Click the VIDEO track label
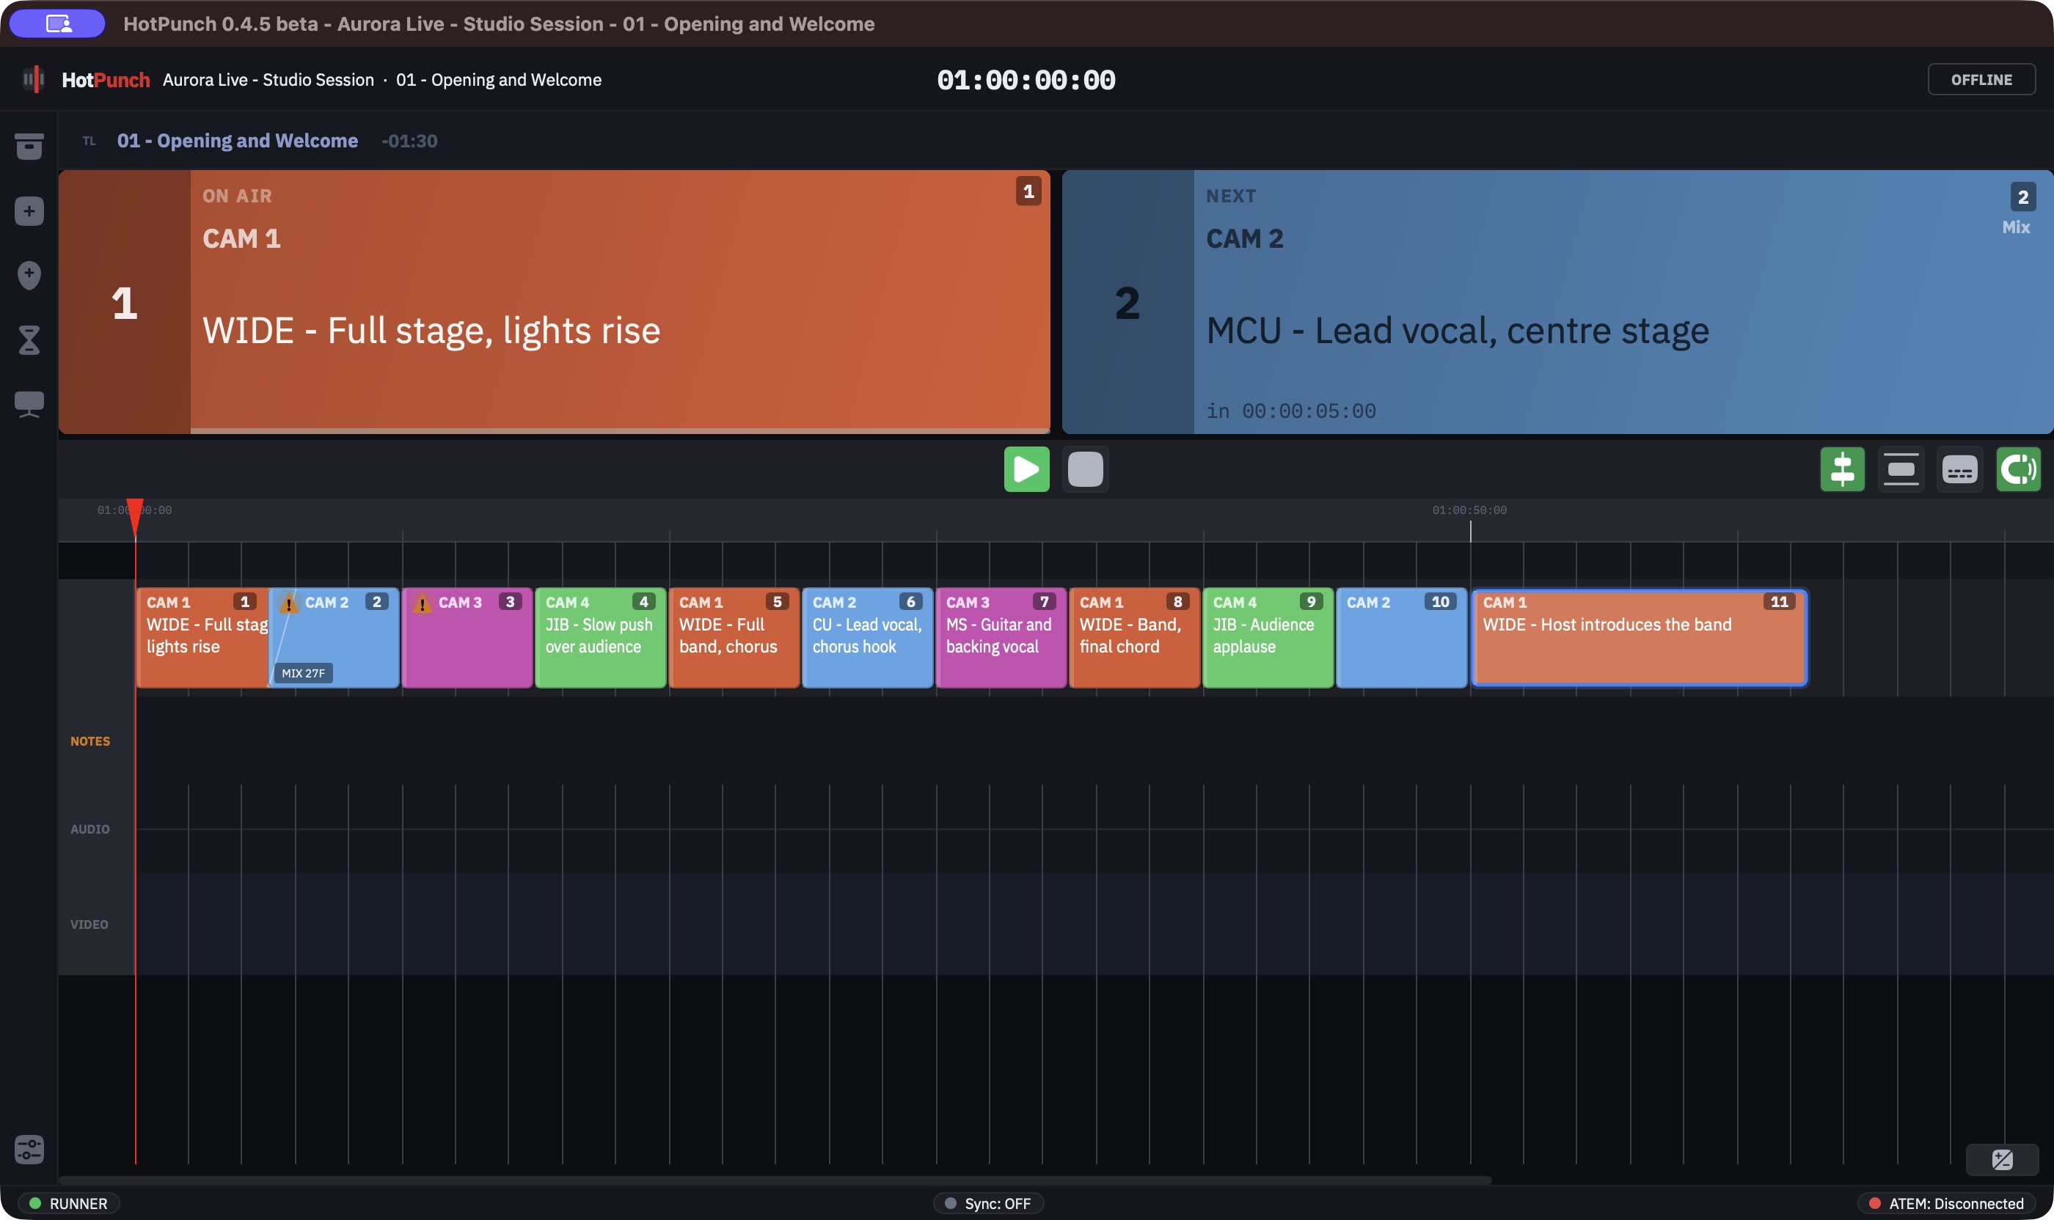The height and width of the screenshot is (1220, 2054). [89, 925]
